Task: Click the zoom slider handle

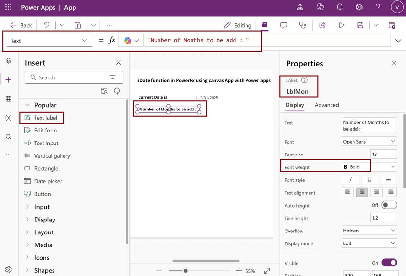Action: point(185,271)
